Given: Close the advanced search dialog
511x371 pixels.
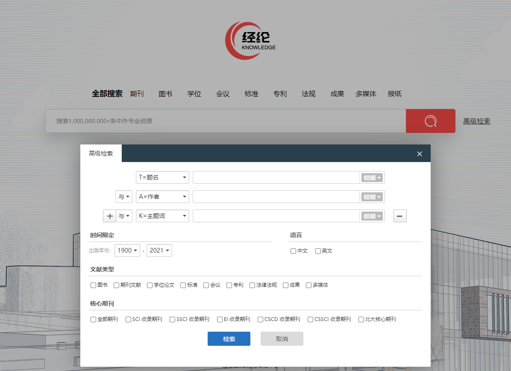Looking at the screenshot, I should (x=419, y=154).
